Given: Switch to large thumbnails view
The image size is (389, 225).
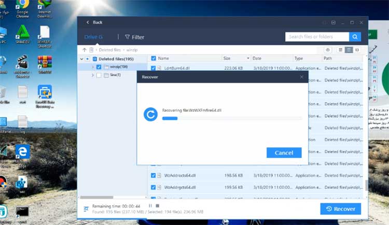Looking at the screenshot, I should pos(340,50).
